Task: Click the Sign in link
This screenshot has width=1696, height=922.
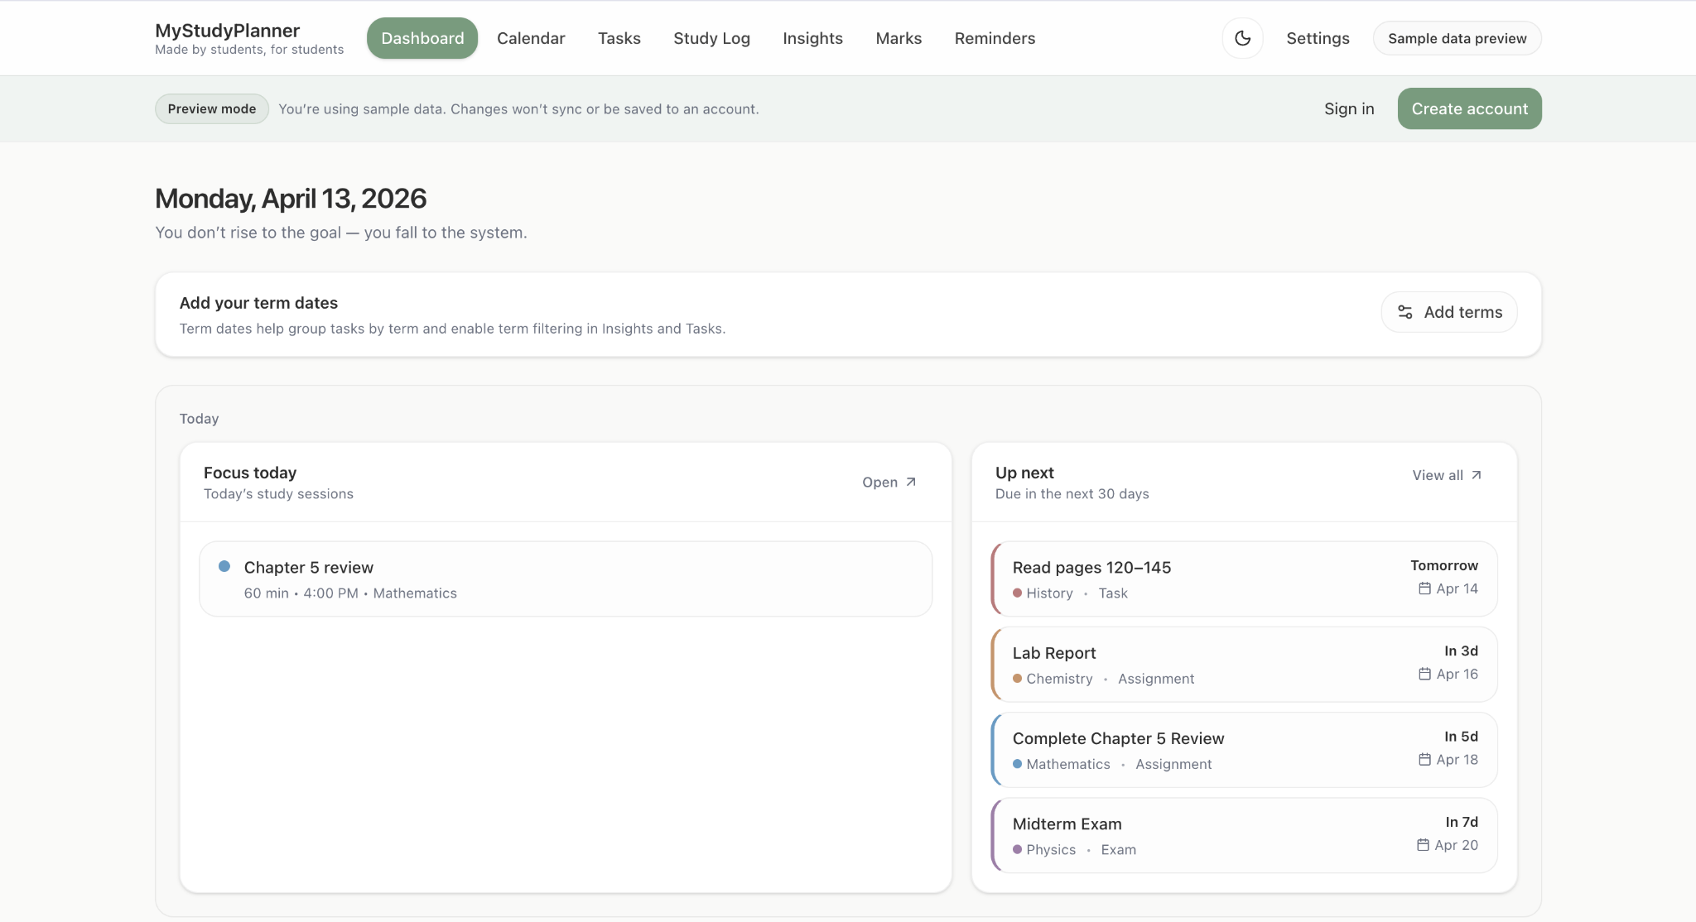Action: [x=1348, y=108]
